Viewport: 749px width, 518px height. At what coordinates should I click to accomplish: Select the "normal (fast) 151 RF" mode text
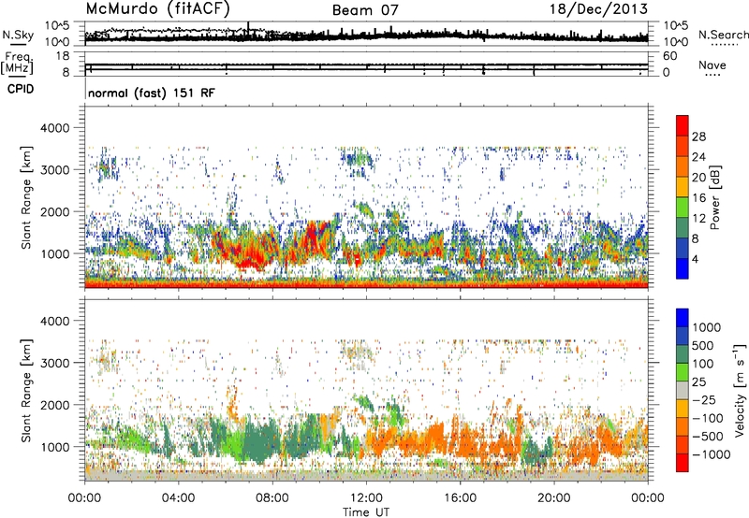[152, 93]
